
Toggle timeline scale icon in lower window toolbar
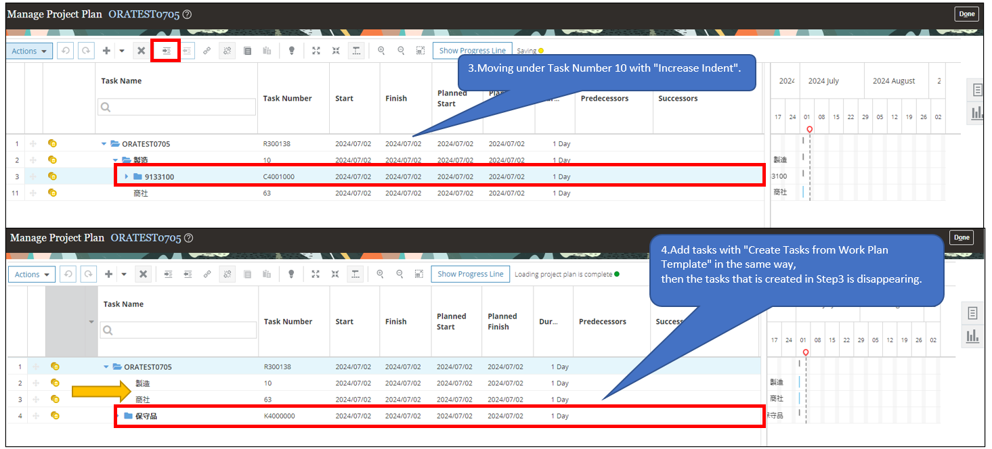tap(355, 274)
